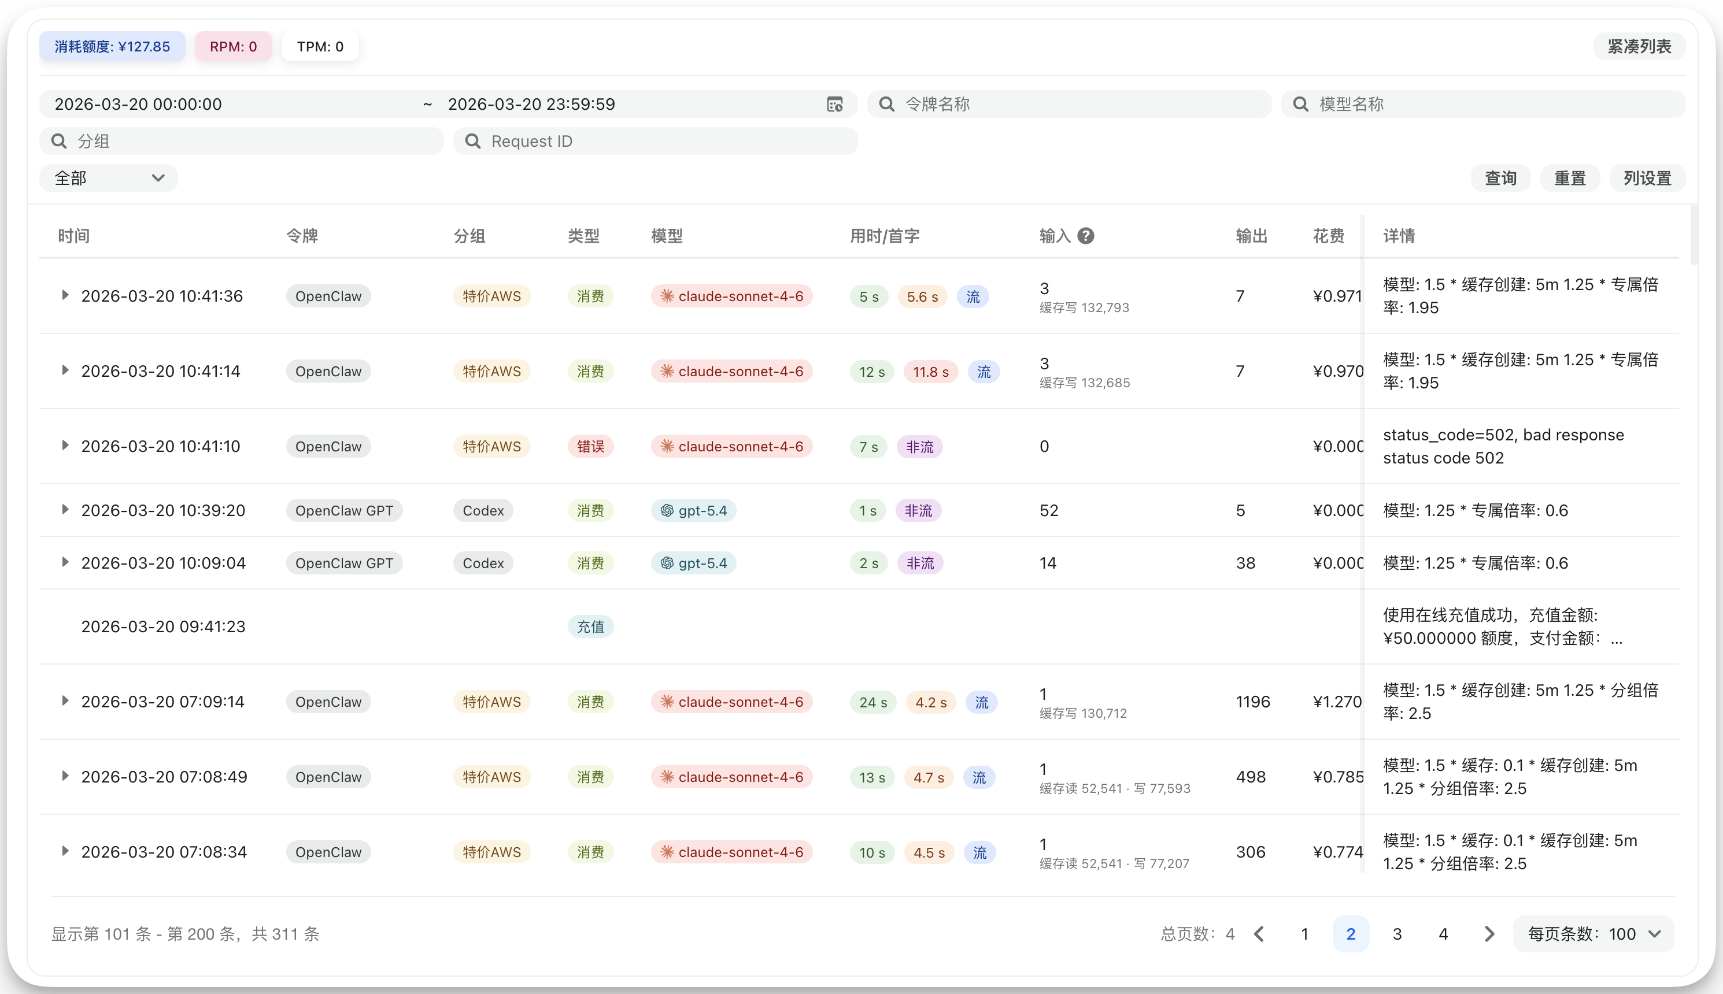1723x994 pixels.
Task: Click the 充值 type tag
Action: (x=591, y=626)
